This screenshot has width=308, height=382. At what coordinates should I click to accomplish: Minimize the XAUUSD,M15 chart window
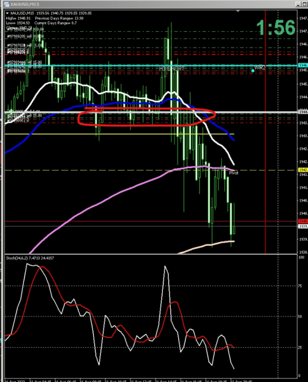[298, 4]
